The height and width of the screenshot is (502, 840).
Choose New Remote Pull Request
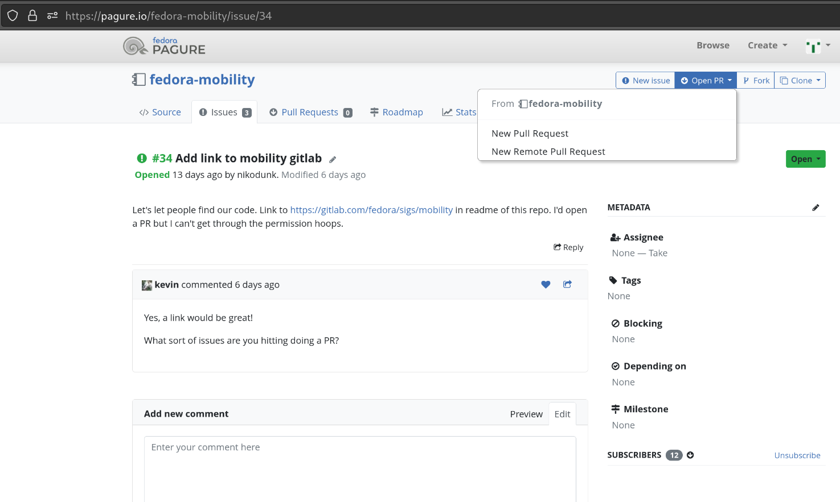(x=548, y=152)
